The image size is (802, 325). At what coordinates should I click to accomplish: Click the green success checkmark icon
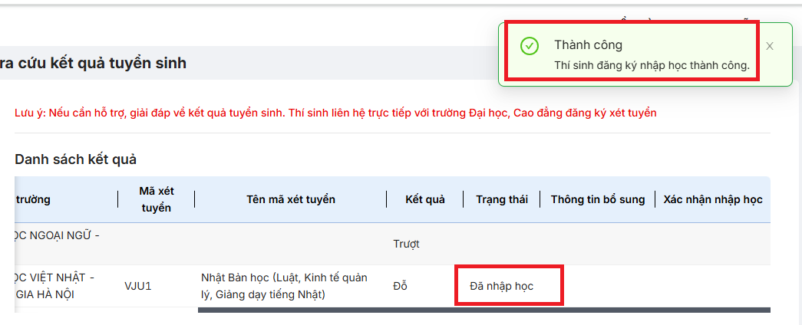[x=530, y=46]
